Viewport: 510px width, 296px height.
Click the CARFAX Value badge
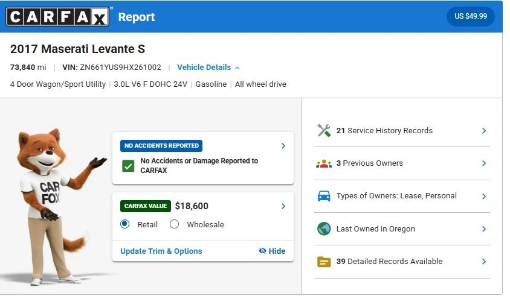tap(146, 206)
